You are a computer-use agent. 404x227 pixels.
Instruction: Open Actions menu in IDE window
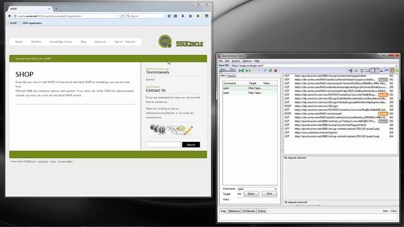coord(236,61)
